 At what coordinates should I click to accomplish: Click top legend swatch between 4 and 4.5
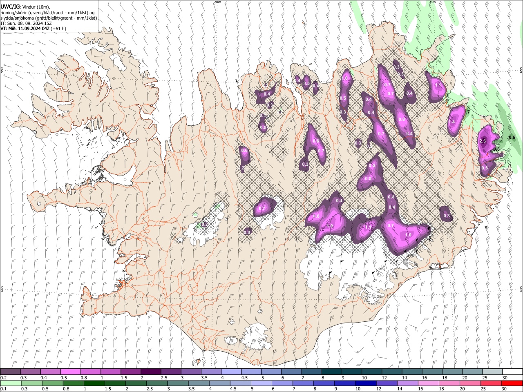pyautogui.click(x=231, y=372)
